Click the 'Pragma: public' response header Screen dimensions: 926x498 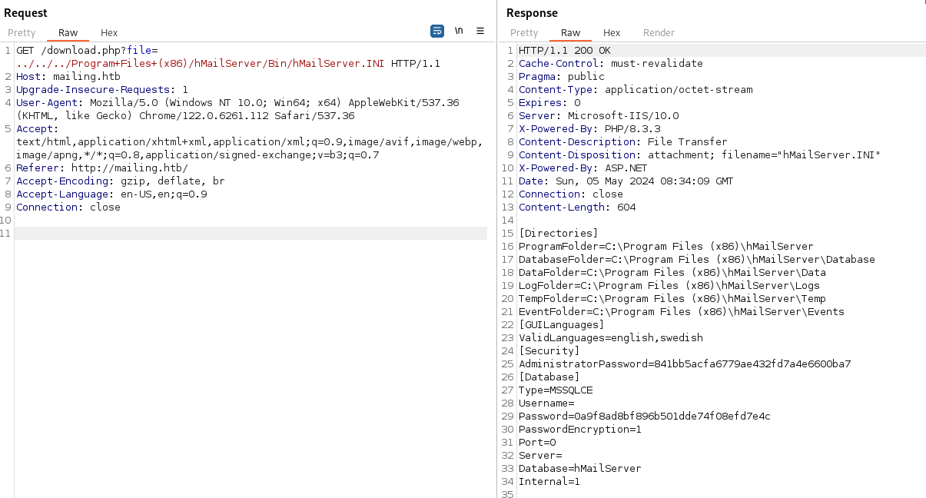[562, 76]
